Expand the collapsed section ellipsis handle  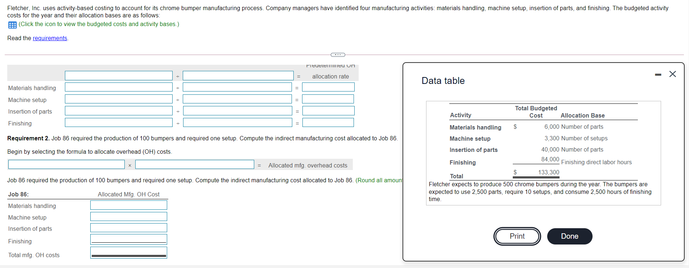[338, 55]
